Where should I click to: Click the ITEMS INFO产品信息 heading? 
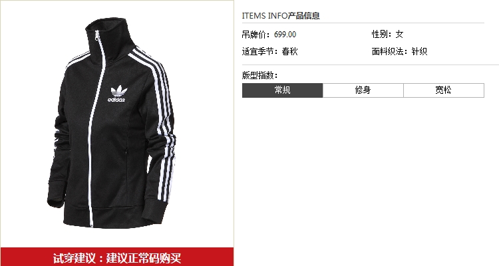[x=281, y=15]
